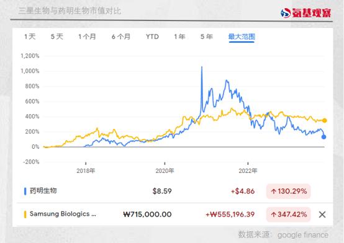Click the 130.29% up-arrow change badge
Screen dimensions: 344x243
click(x=289, y=192)
